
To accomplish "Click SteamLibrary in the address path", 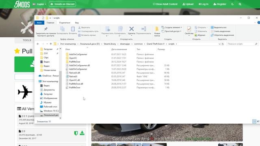I will point(110,44).
